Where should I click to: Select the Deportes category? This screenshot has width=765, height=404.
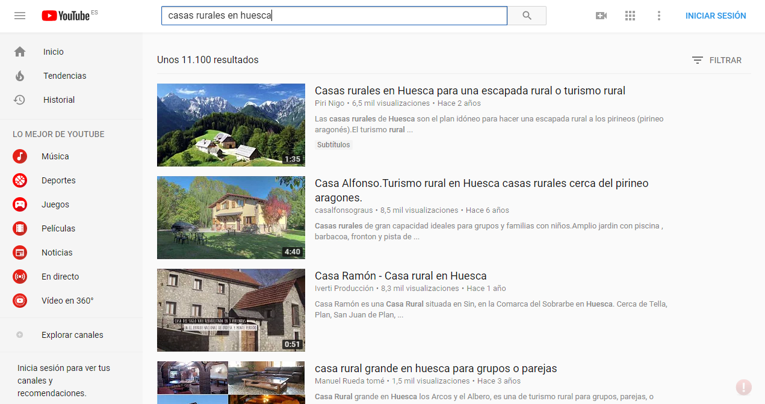(59, 180)
